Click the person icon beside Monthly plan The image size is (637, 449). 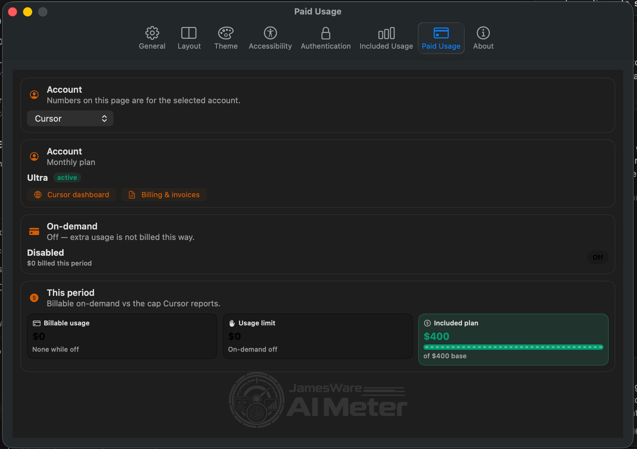point(34,156)
